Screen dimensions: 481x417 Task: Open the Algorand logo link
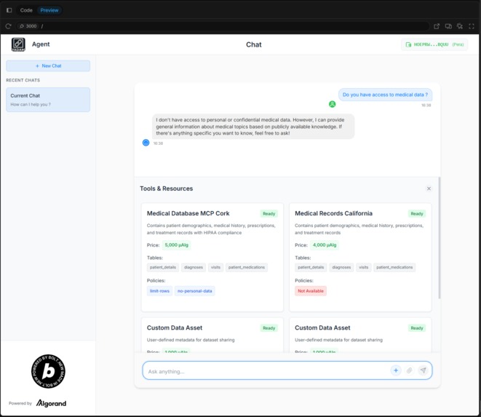(51, 403)
